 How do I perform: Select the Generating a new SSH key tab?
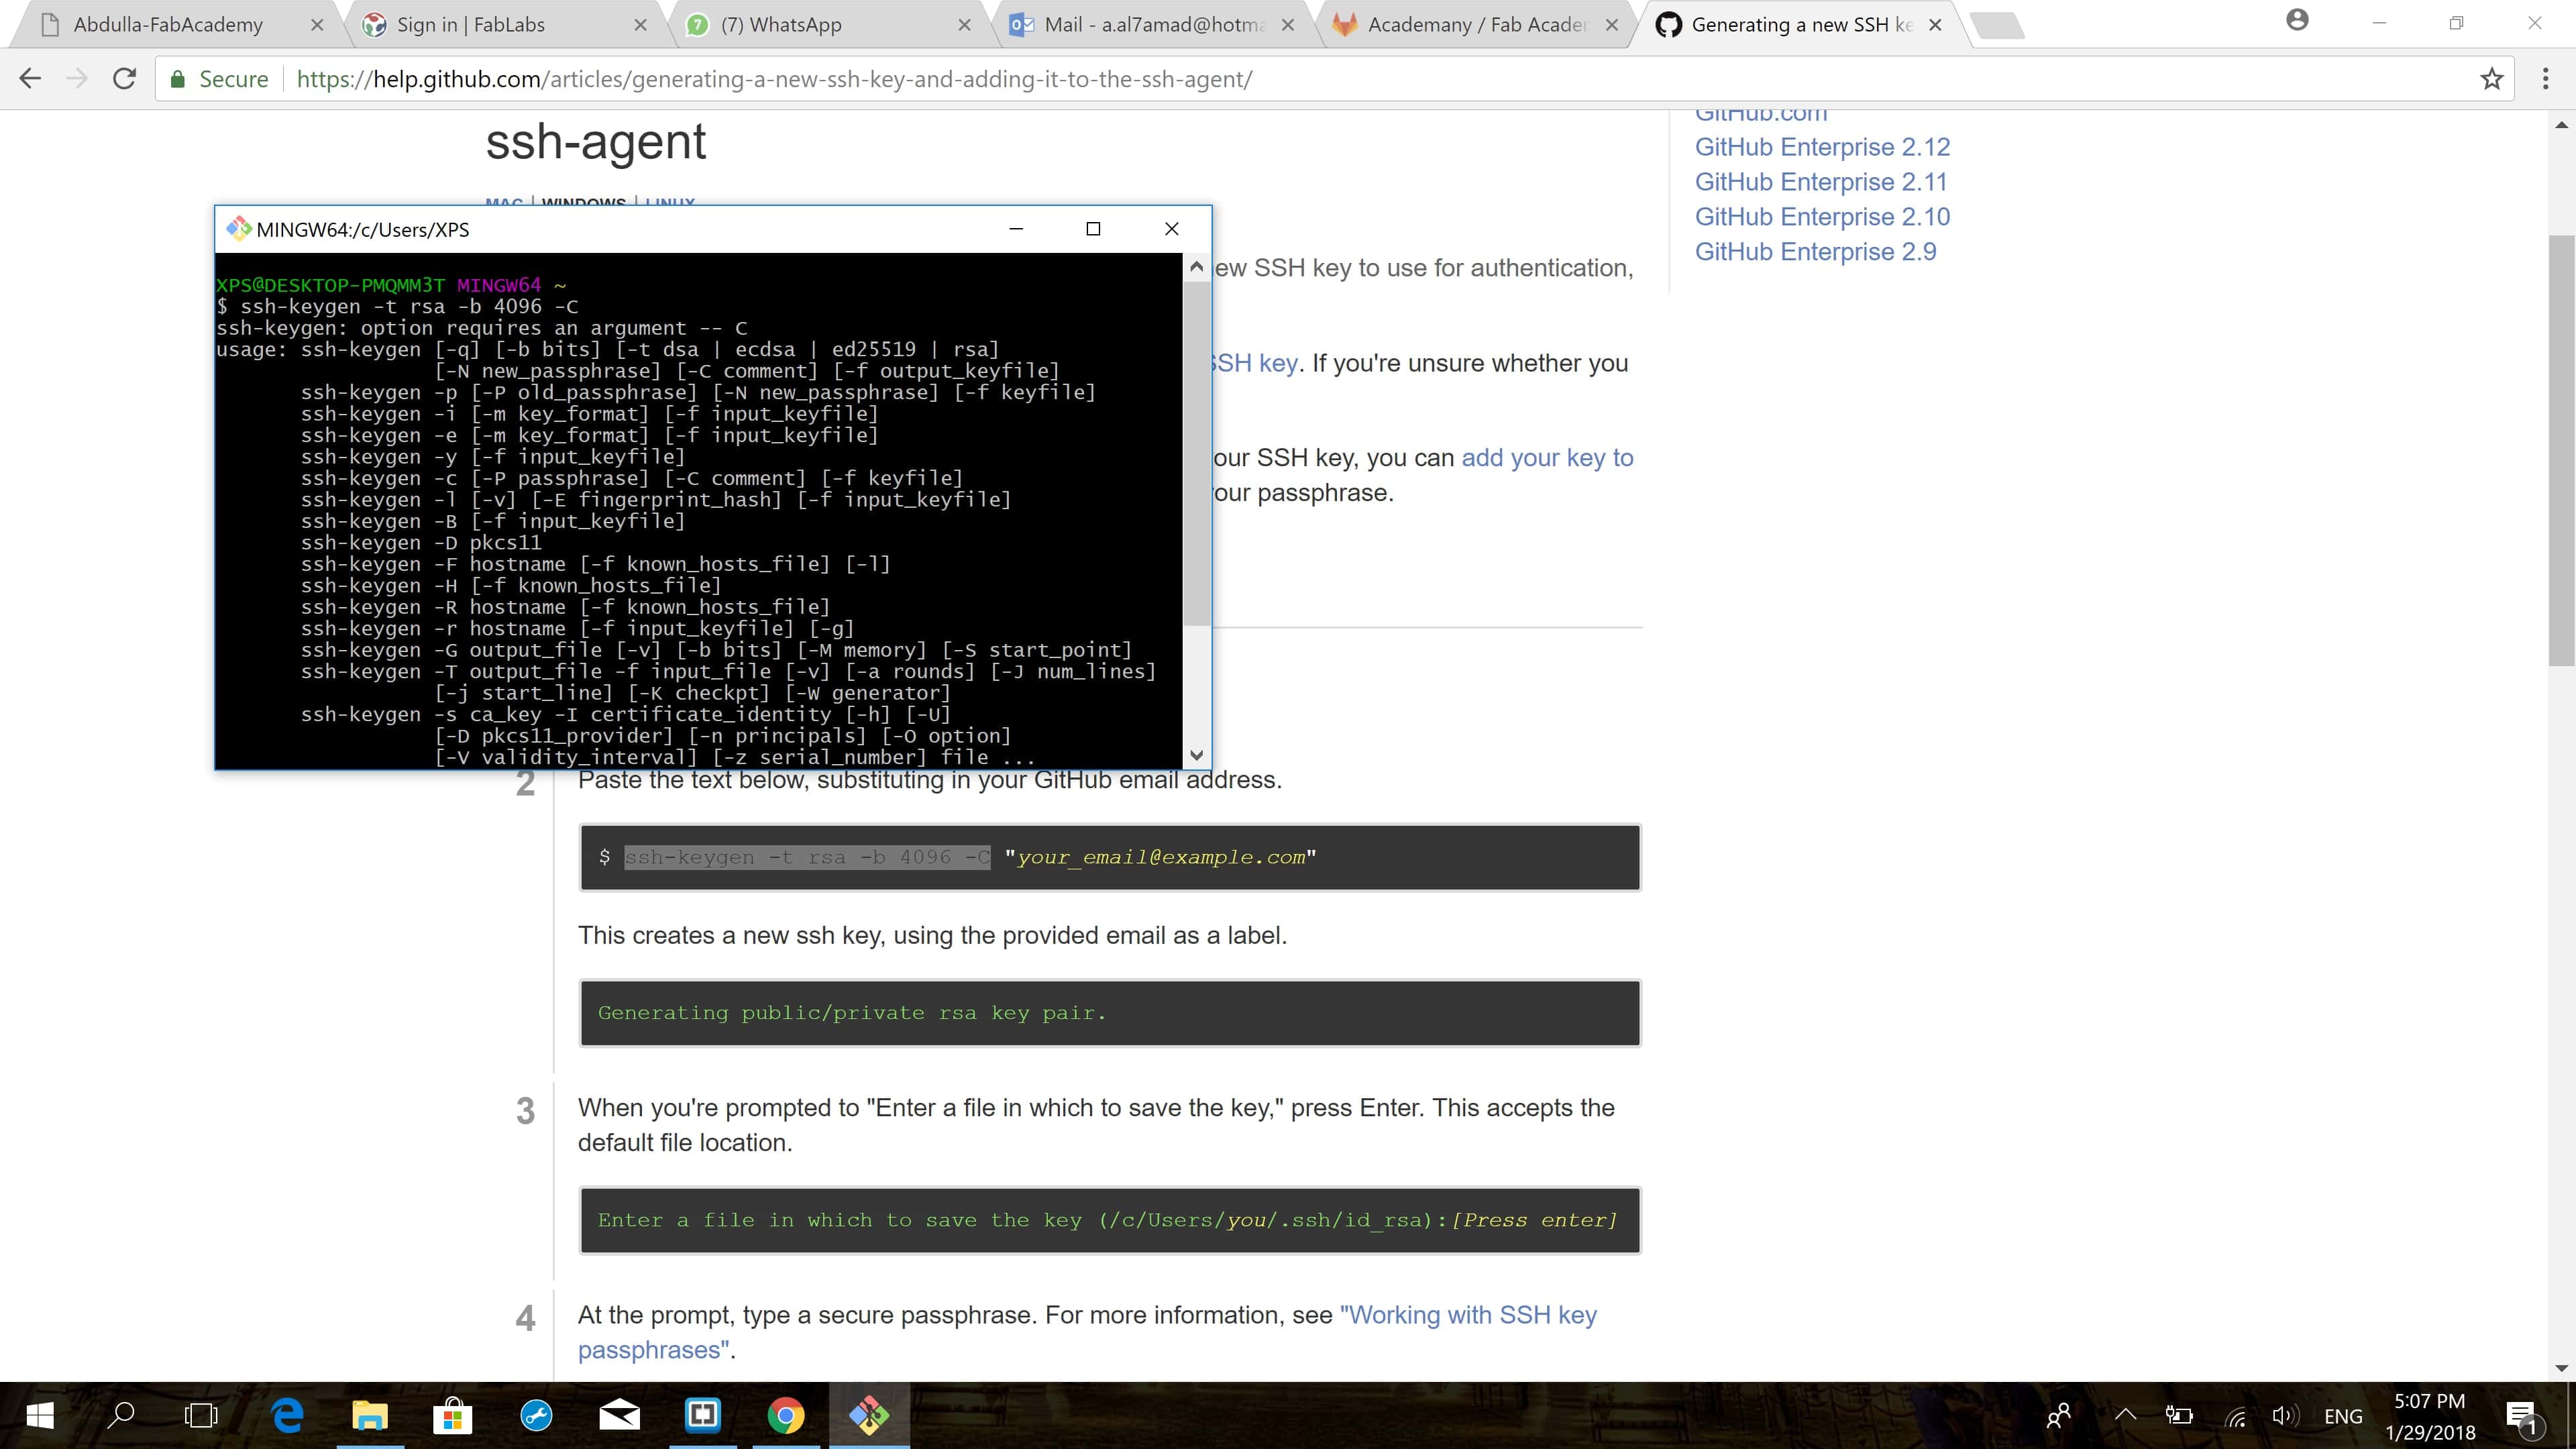point(1800,24)
